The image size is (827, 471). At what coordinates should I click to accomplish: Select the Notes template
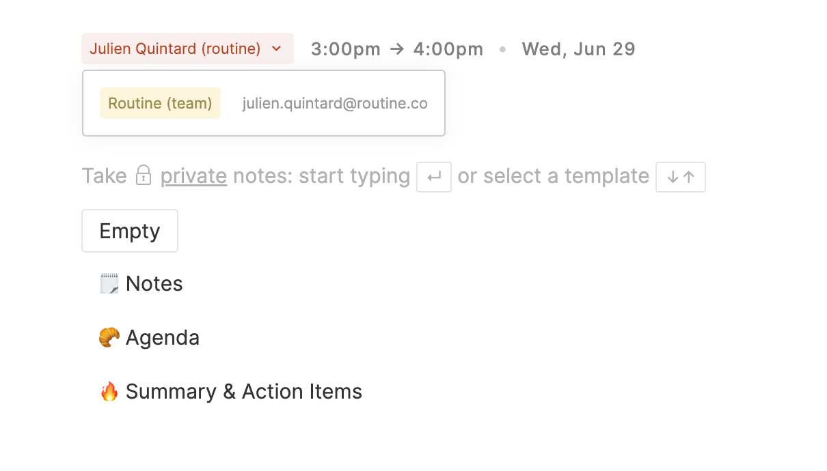154,284
